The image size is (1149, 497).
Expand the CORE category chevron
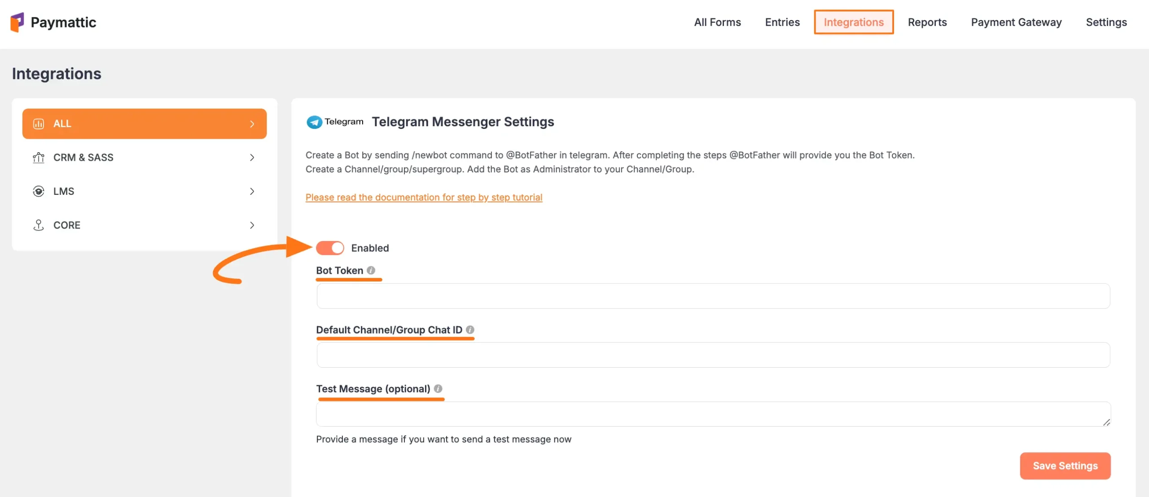pos(252,225)
